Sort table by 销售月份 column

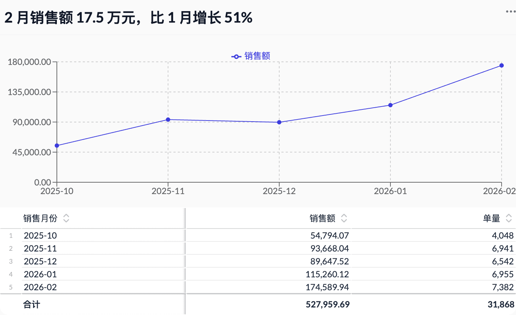pos(66,218)
